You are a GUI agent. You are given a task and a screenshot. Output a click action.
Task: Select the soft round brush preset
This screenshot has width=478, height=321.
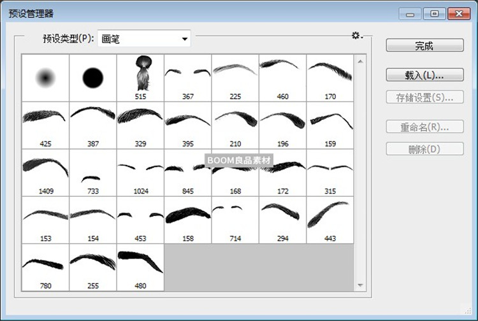tap(45, 78)
